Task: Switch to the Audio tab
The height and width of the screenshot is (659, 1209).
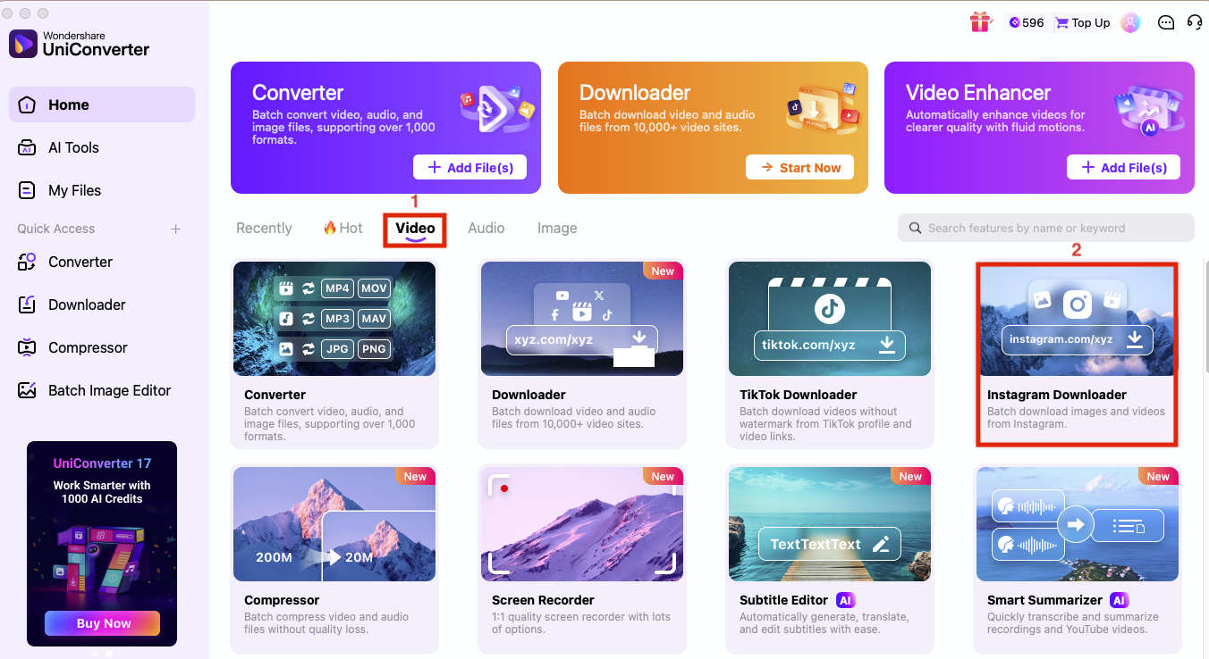Action: 486,228
